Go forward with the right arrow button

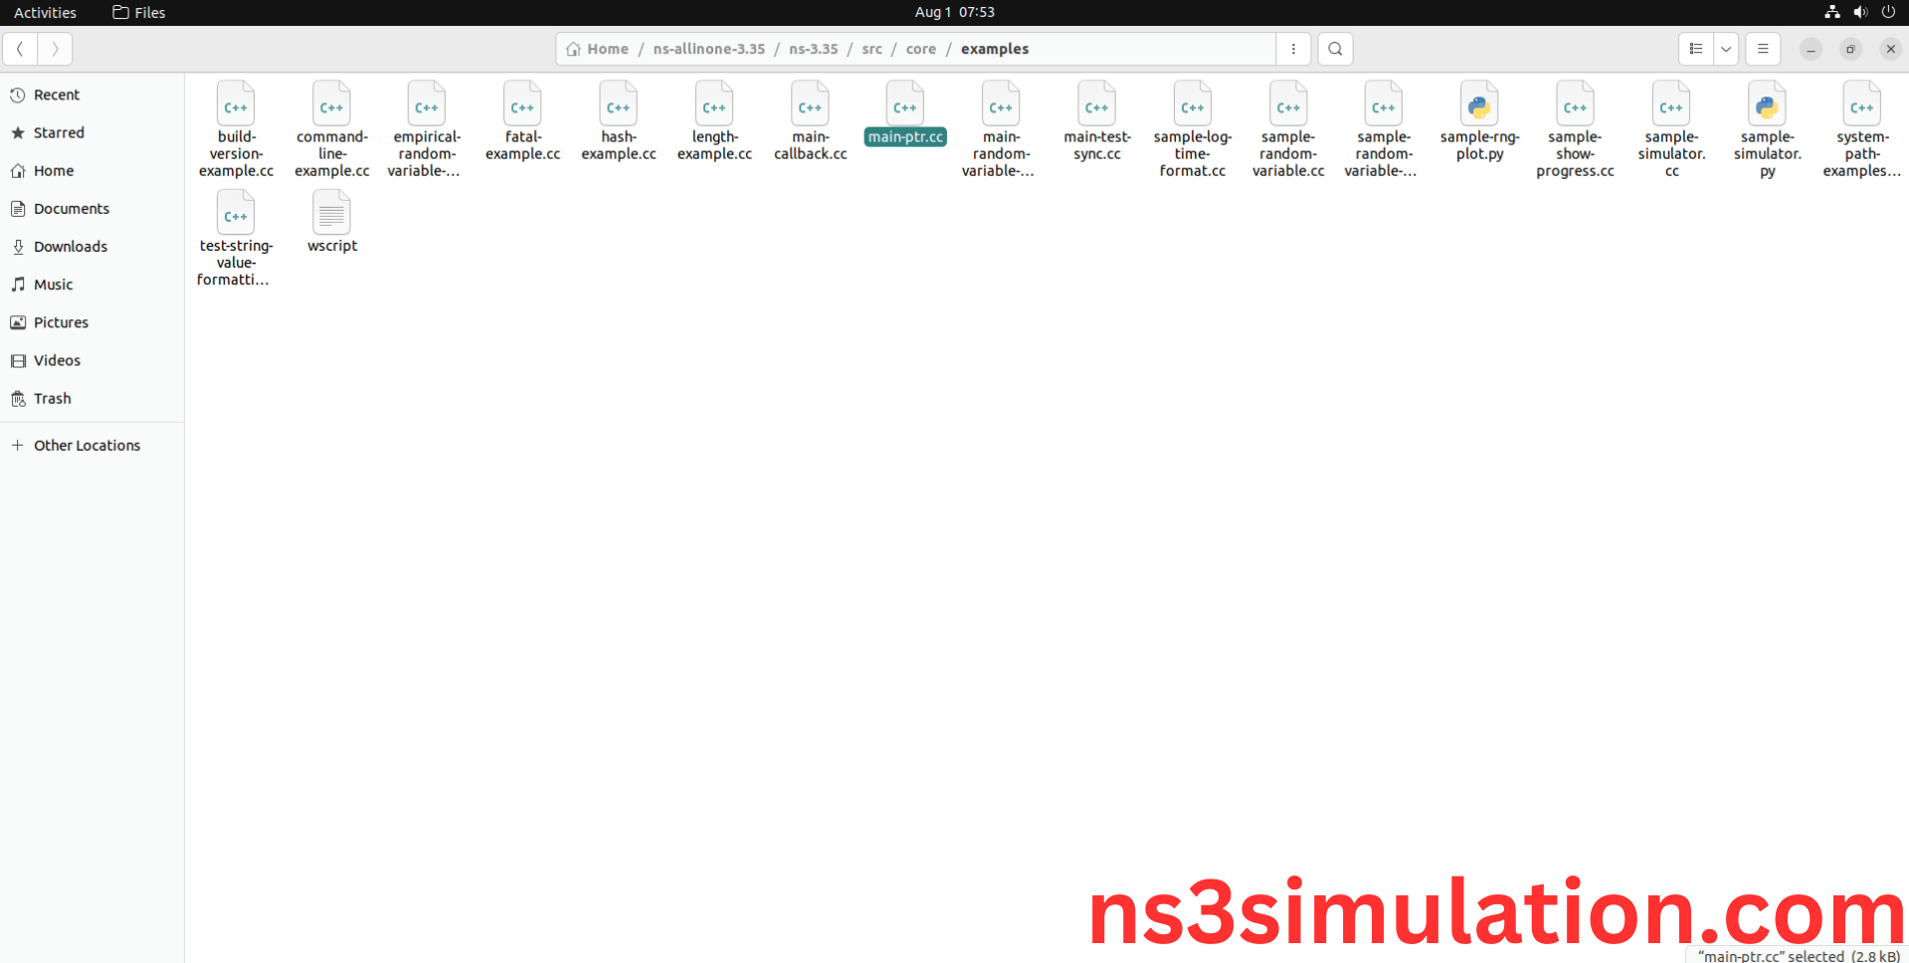[x=55, y=49]
